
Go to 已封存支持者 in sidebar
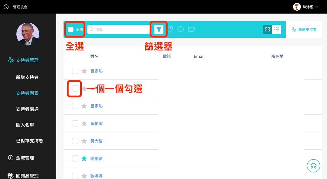click(29, 141)
